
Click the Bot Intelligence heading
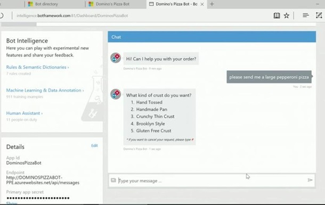tap(27, 41)
